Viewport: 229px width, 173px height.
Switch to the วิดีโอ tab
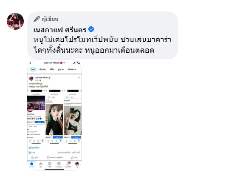coord(52,69)
